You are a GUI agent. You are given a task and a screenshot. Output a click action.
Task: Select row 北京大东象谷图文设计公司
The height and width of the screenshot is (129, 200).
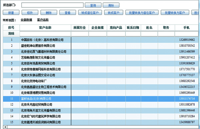point(101,75)
